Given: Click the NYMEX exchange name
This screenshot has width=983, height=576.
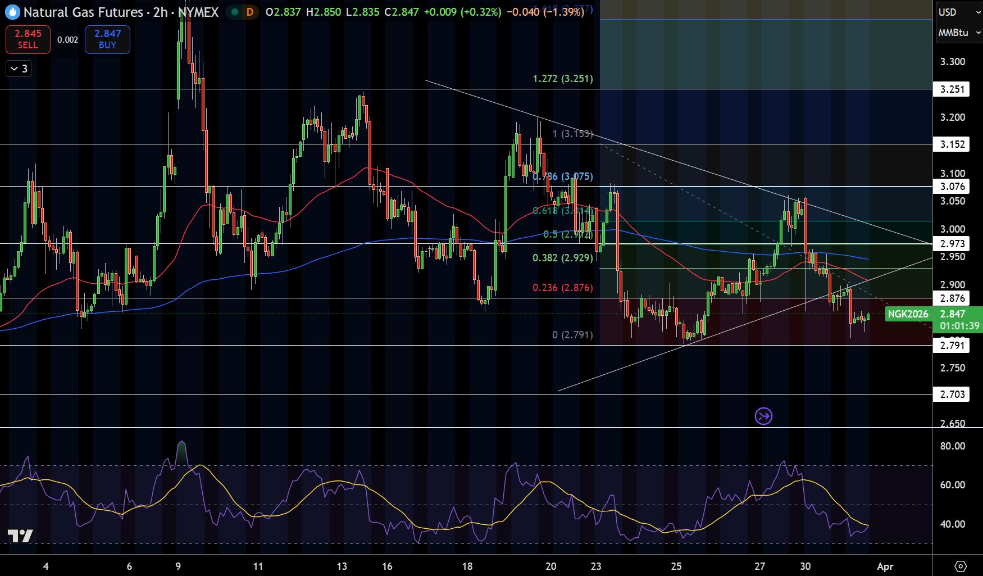Looking at the screenshot, I should tap(198, 12).
